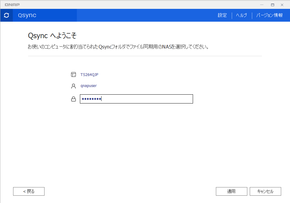Click the user icon beside qnapuser

73,86
